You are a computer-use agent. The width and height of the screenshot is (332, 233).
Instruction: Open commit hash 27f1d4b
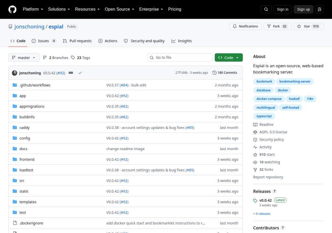[x=181, y=73]
